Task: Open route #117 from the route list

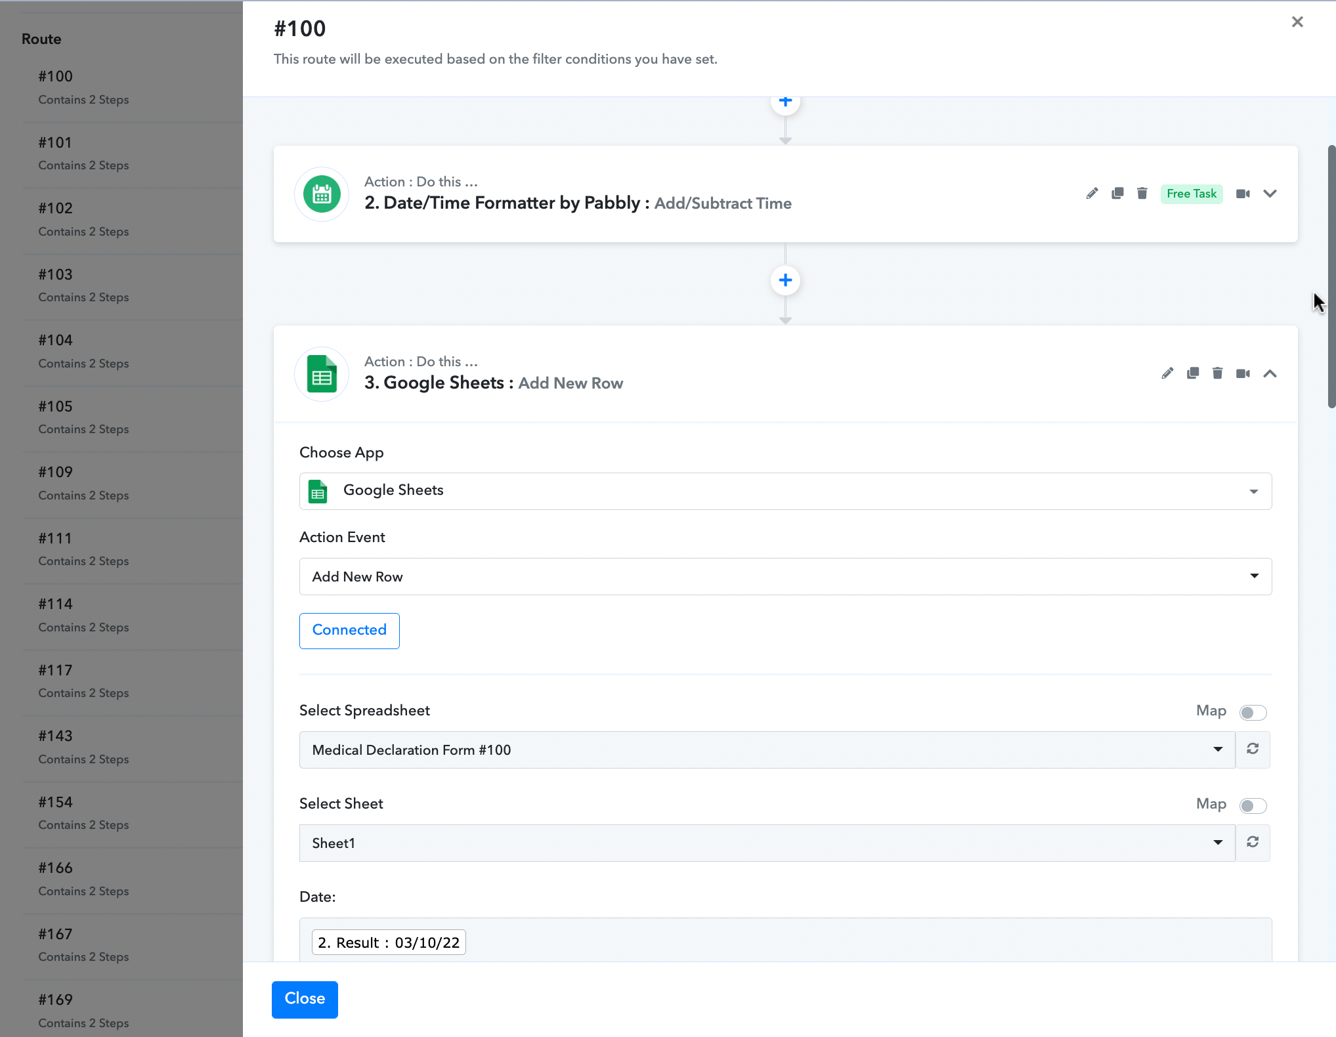Action: (x=133, y=682)
